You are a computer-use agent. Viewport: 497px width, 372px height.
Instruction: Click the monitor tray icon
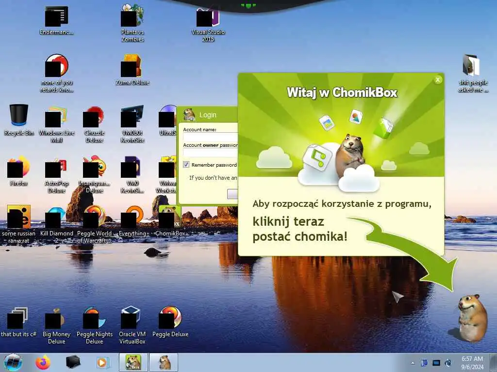coord(436,363)
